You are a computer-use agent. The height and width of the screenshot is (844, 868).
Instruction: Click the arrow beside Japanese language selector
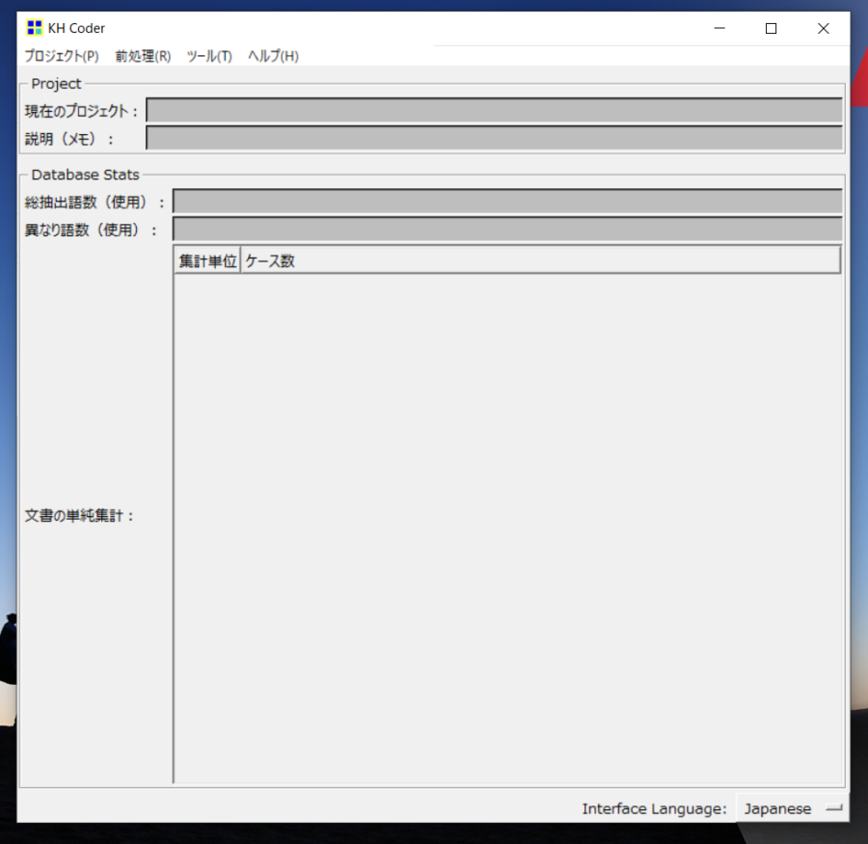tap(833, 808)
